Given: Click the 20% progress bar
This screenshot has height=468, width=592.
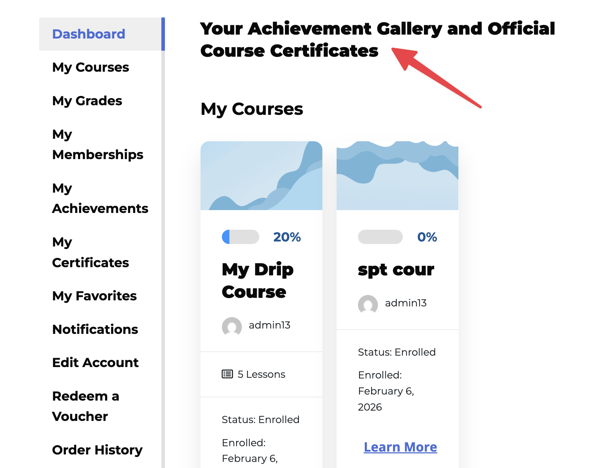Looking at the screenshot, I should click(x=240, y=237).
